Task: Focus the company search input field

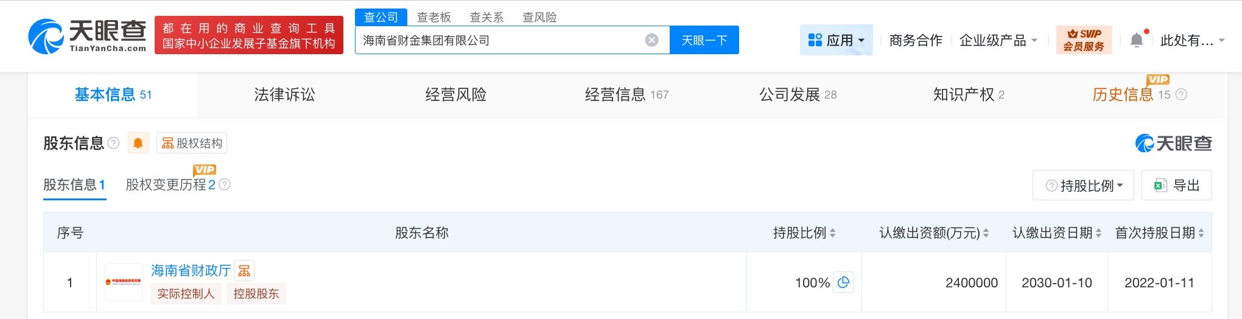Action: 499,40
